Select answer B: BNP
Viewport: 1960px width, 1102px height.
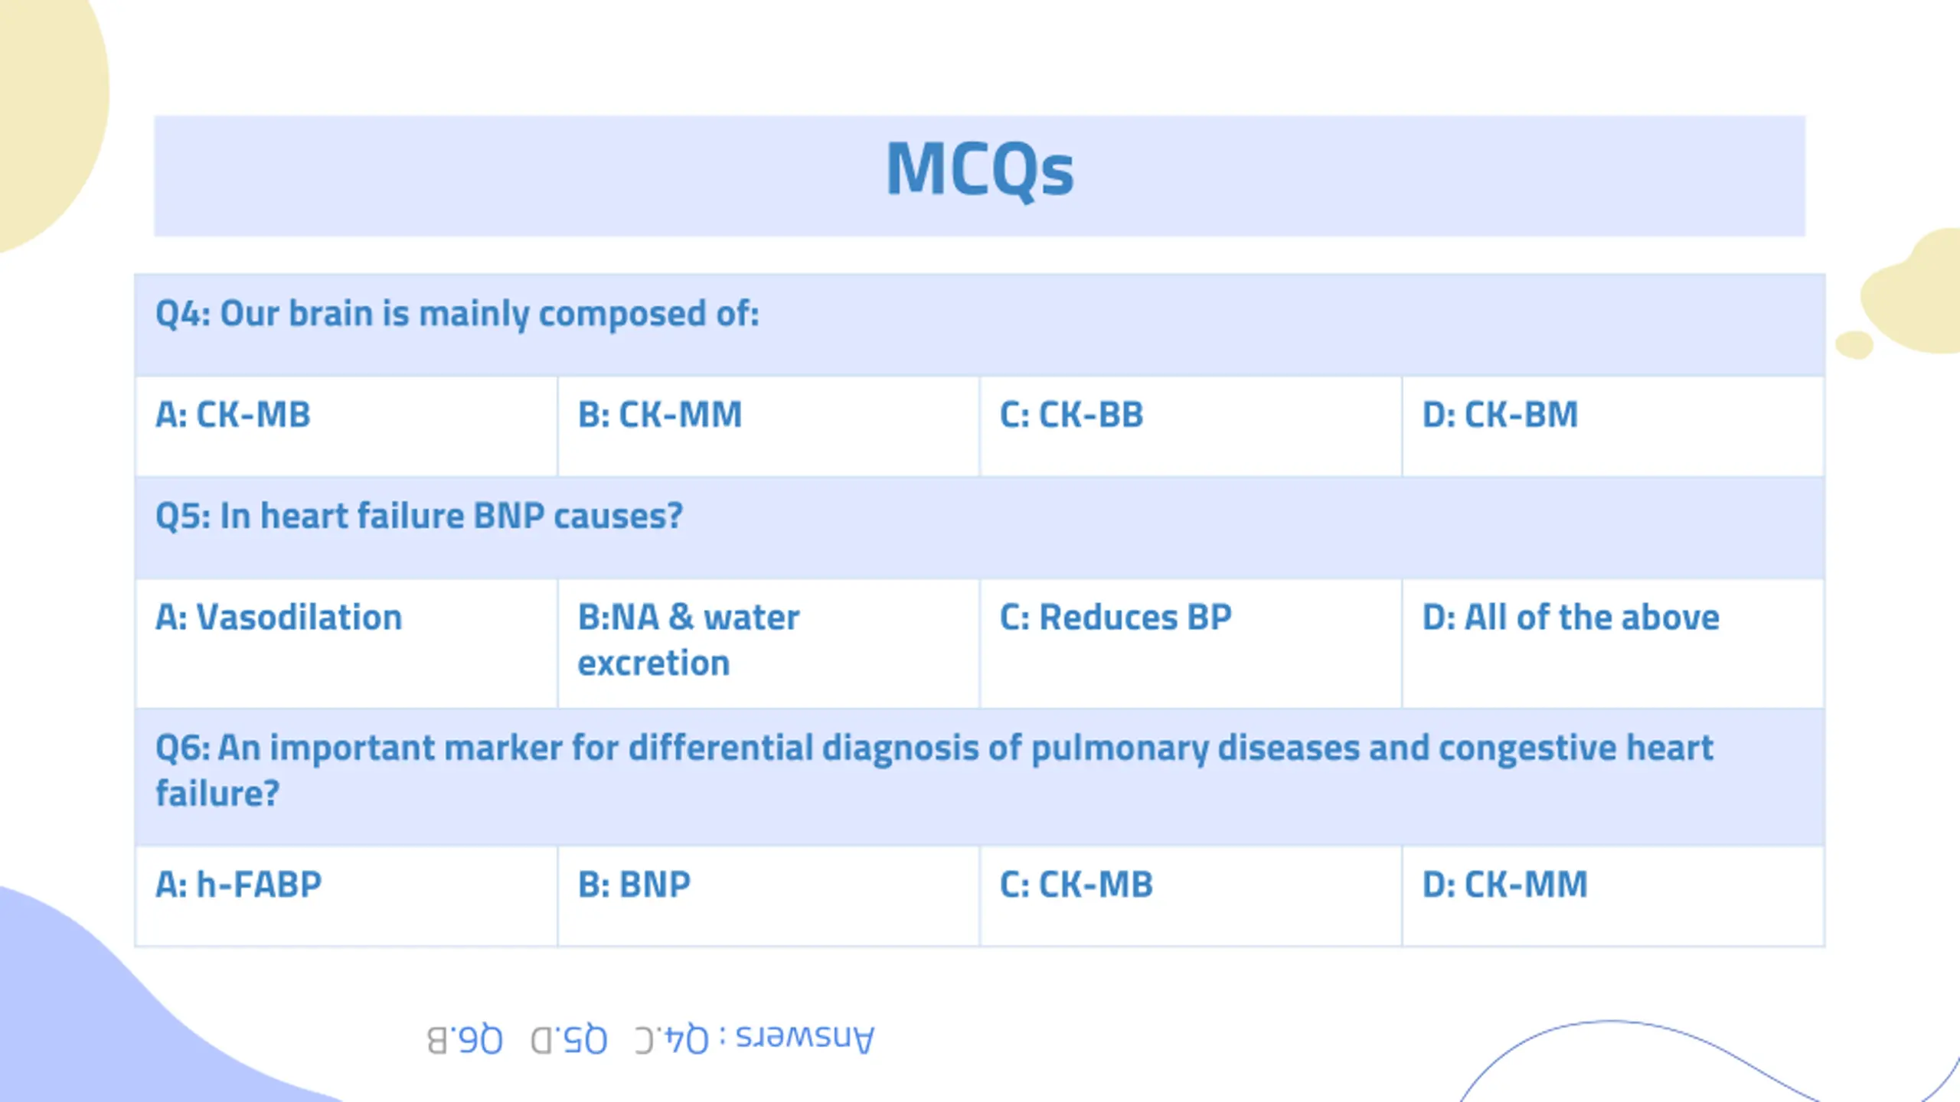click(634, 885)
